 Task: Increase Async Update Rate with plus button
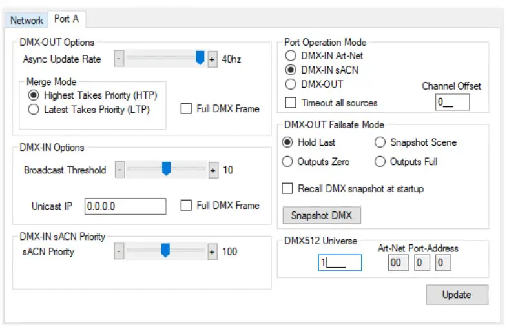(x=212, y=59)
